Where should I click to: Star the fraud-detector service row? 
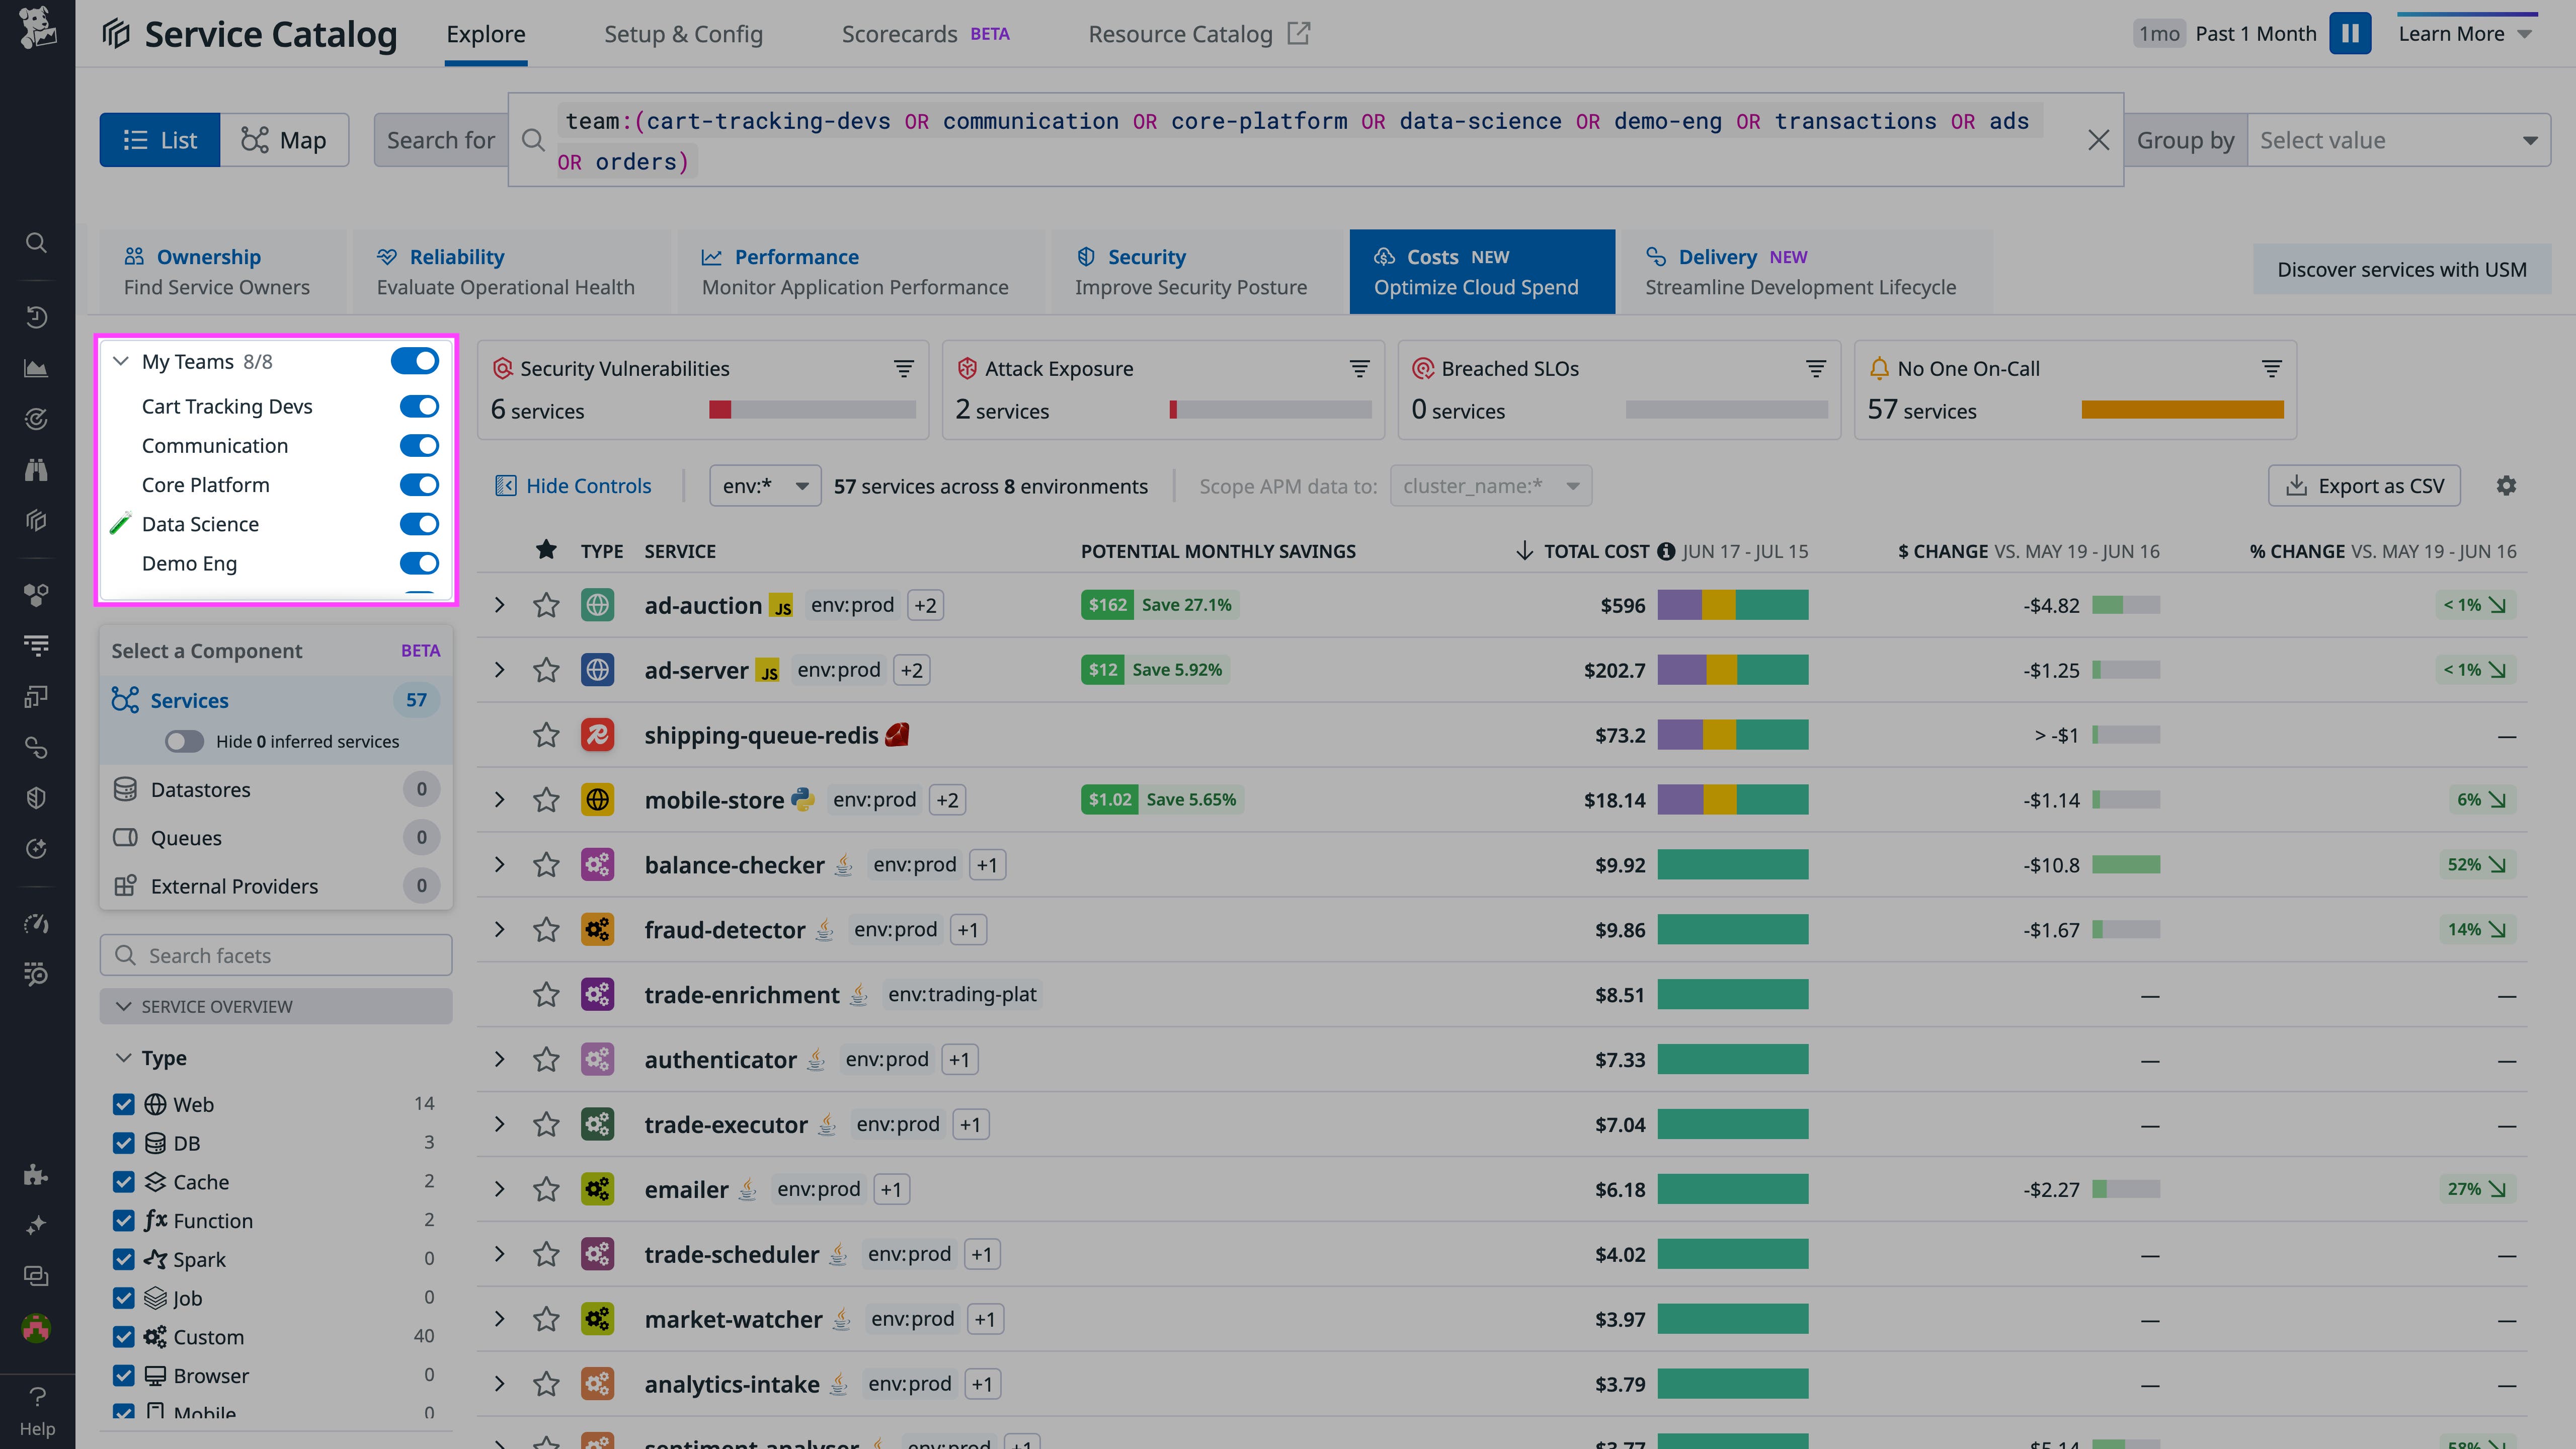(x=546, y=929)
